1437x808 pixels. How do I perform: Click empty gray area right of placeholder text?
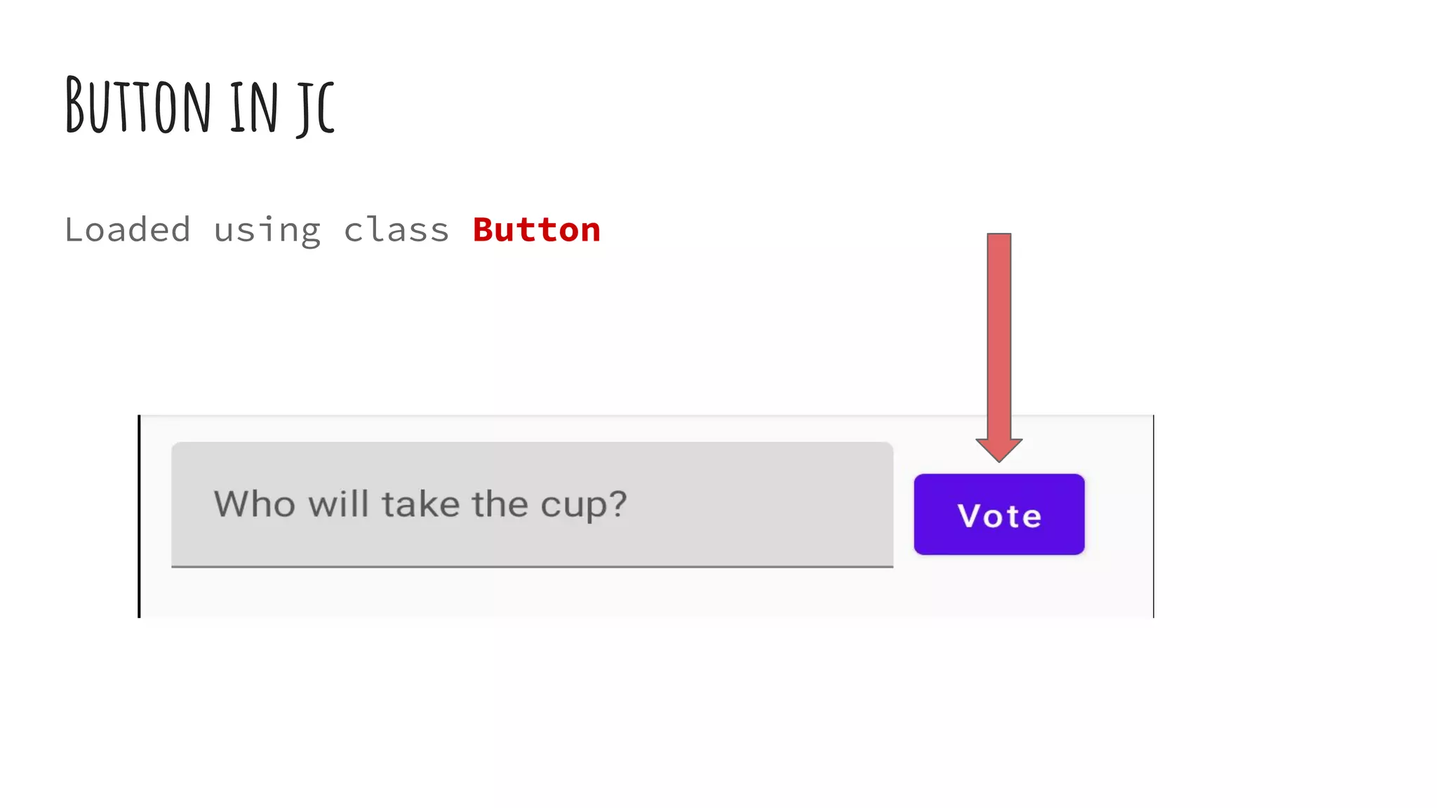tap(758, 504)
